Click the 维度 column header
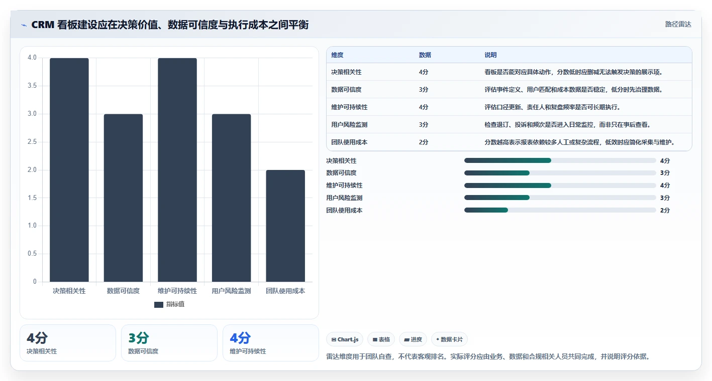The image size is (712, 381). [x=338, y=55]
